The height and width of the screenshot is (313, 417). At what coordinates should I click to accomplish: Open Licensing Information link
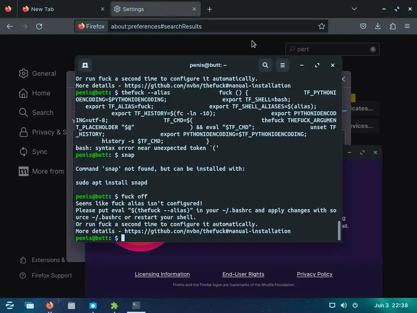162,274
